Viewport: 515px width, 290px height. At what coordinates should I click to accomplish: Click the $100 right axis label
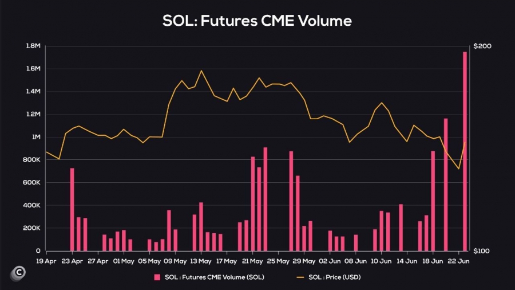tap(481, 251)
